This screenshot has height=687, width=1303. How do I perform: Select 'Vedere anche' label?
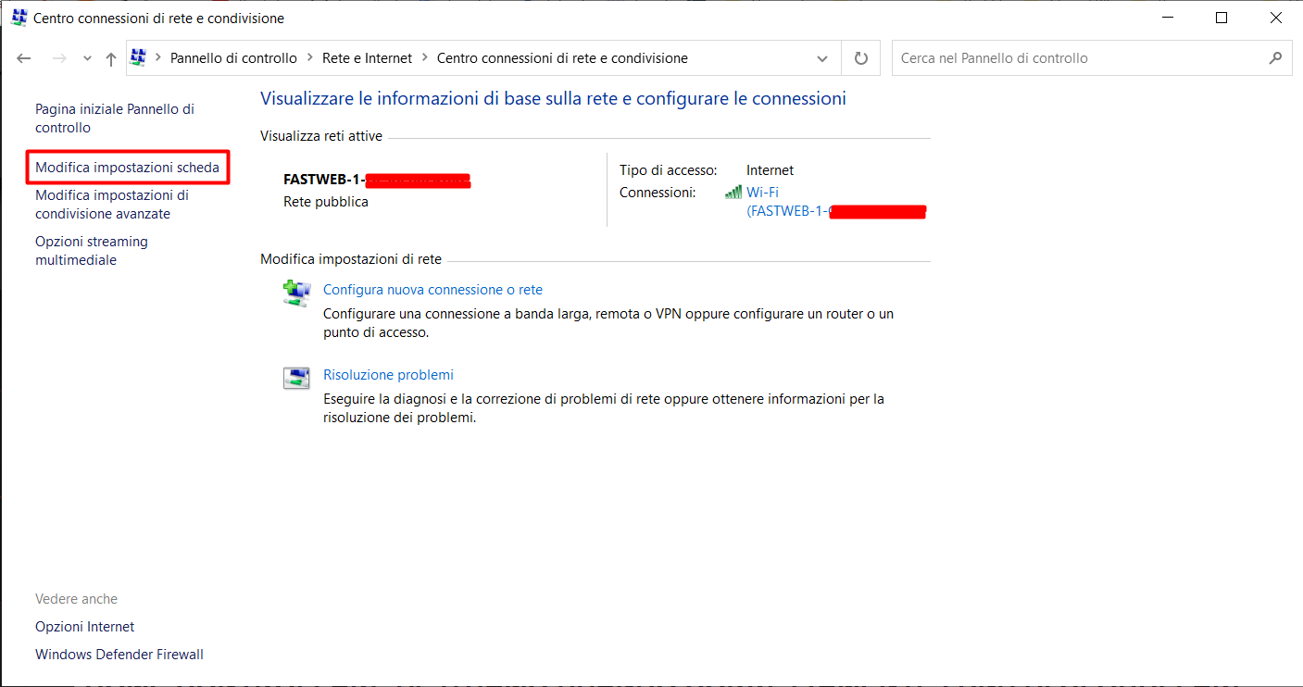pyautogui.click(x=76, y=599)
